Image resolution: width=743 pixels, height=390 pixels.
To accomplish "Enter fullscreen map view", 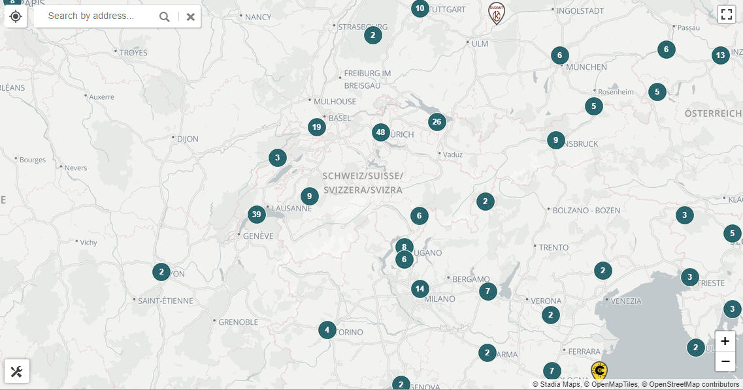I will coord(726,14).
